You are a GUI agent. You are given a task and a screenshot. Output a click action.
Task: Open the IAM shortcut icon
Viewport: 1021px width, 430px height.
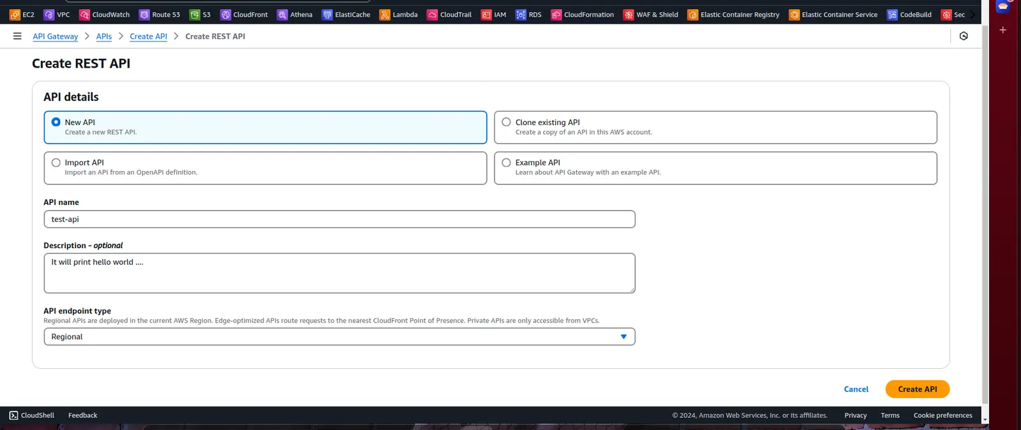pyautogui.click(x=486, y=15)
